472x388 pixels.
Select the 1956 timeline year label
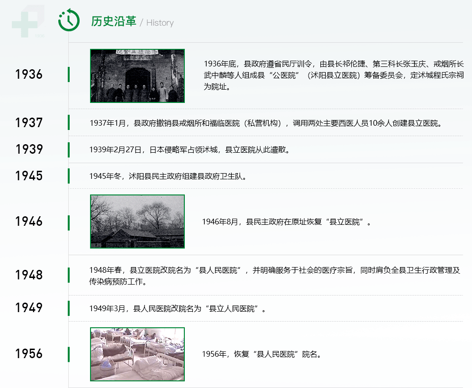29,354
